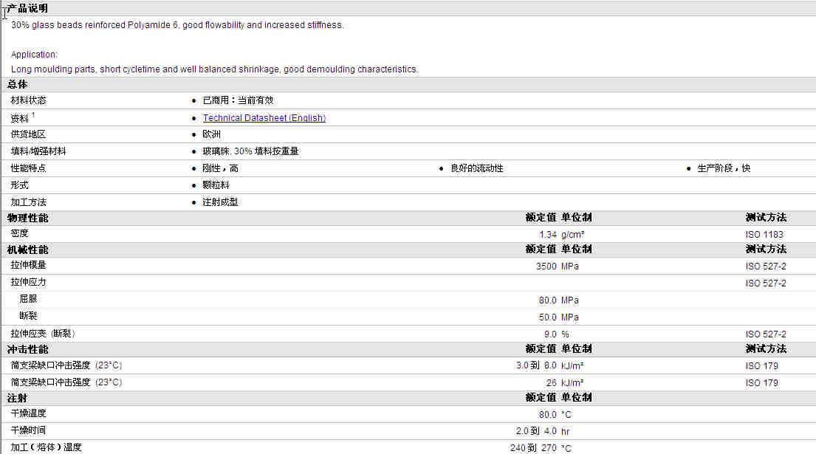The width and height of the screenshot is (816, 454).
Task: Select the 3500 tensile modulus value
Action: [x=546, y=266]
